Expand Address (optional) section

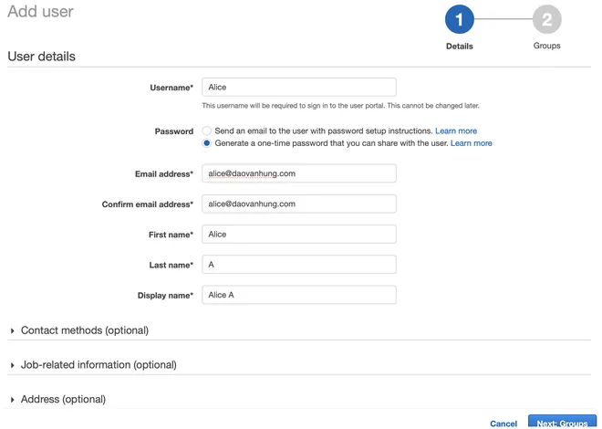pyautogui.click(x=58, y=399)
